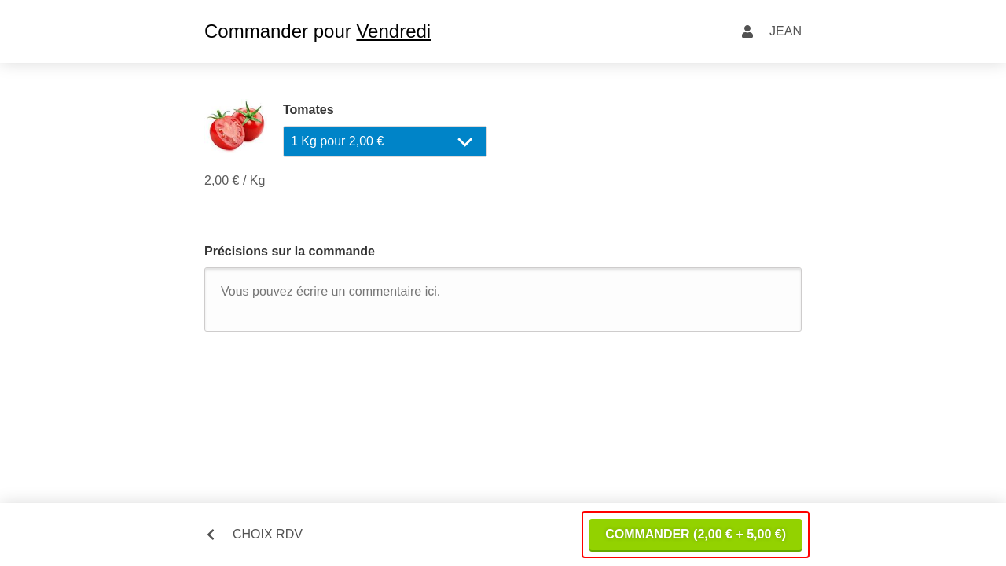Return to CHOIX RDV step
The image size is (1006, 566).
pyautogui.click(x=267, y=535)
